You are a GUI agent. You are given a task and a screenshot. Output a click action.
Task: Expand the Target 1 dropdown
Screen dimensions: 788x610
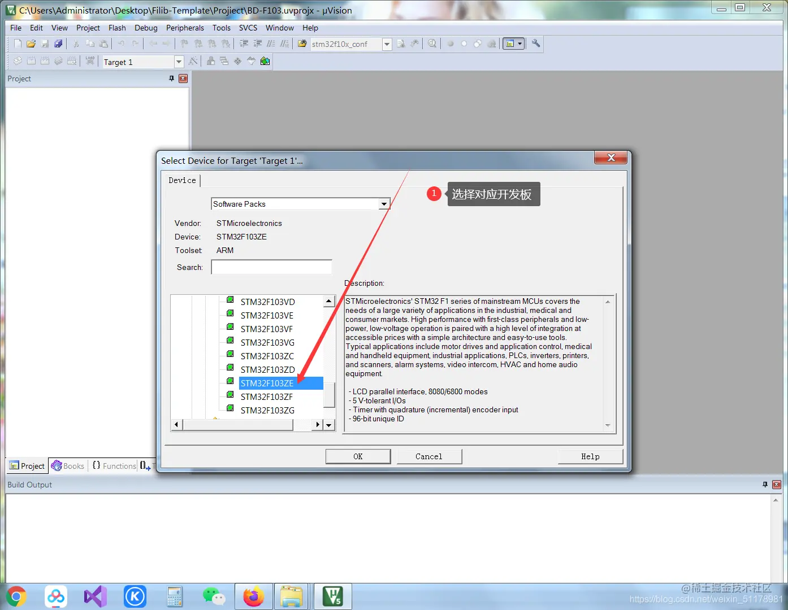coord(179,62)
